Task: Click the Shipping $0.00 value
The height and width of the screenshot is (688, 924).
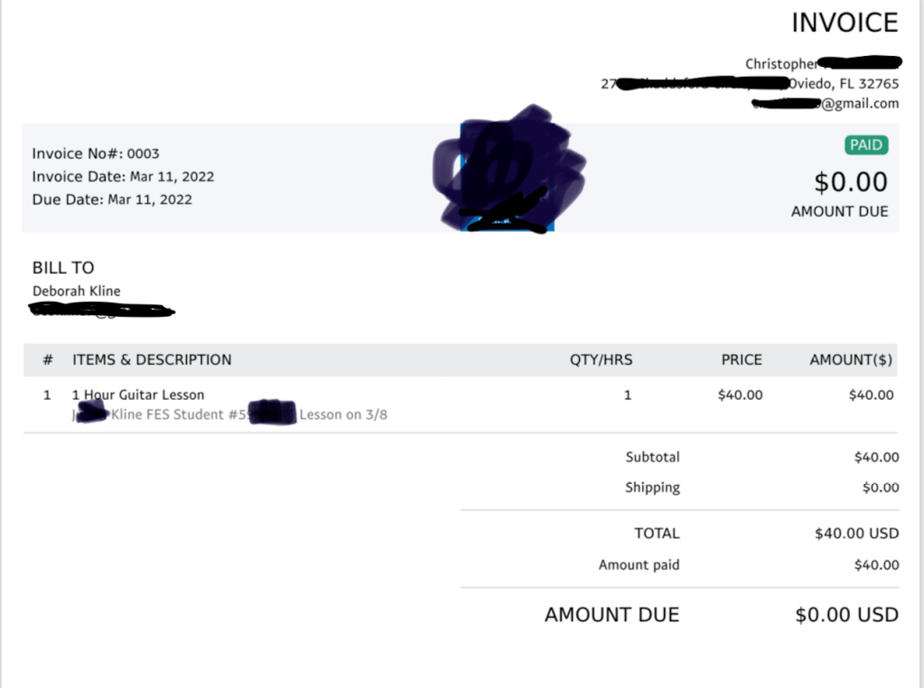Action: point(881,488)
